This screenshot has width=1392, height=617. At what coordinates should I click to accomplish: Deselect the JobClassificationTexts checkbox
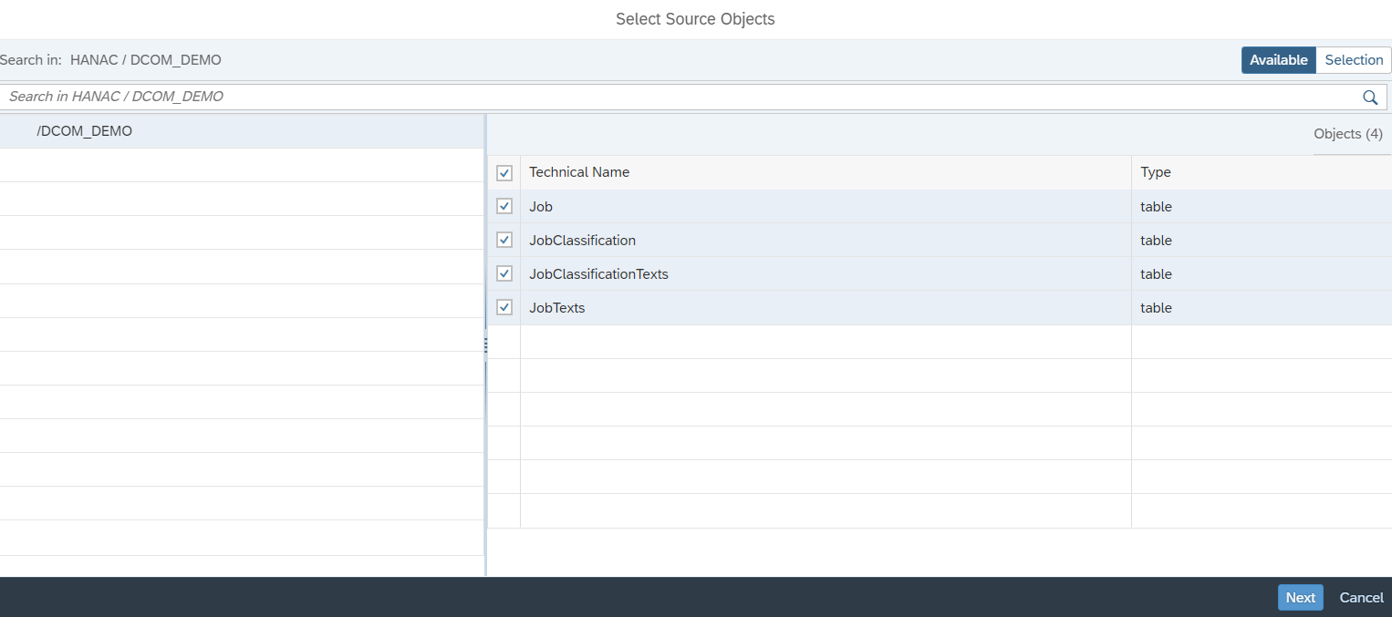[504, 273]
